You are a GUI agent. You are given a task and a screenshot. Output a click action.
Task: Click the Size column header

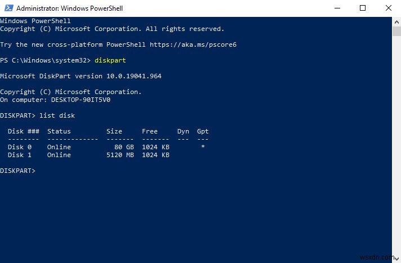pos(114,131)
